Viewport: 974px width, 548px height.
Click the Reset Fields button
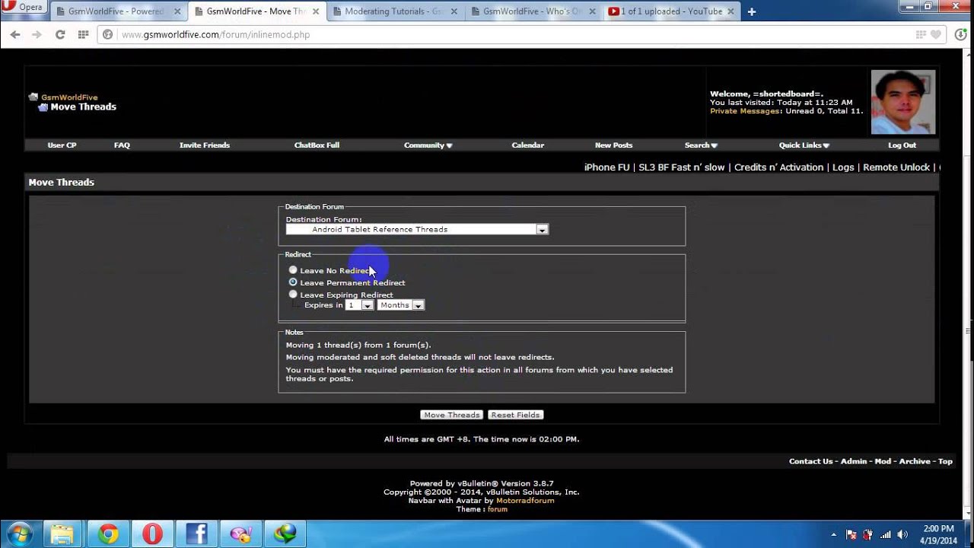pyautogui.click(x=515, y=415)
